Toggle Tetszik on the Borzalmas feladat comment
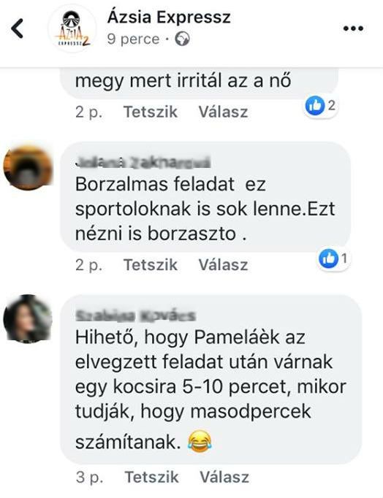This screenshot has width=383, height=498. 151,265
